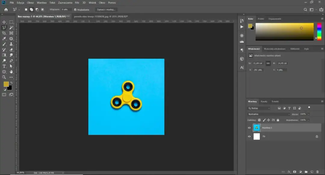Select the Move tool
Image resolution: width=325 pixels, height=175 pixels.
[x=4, y=22]
